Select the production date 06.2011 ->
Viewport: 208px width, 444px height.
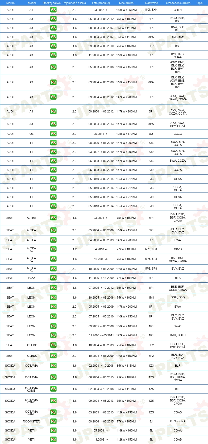101,134
